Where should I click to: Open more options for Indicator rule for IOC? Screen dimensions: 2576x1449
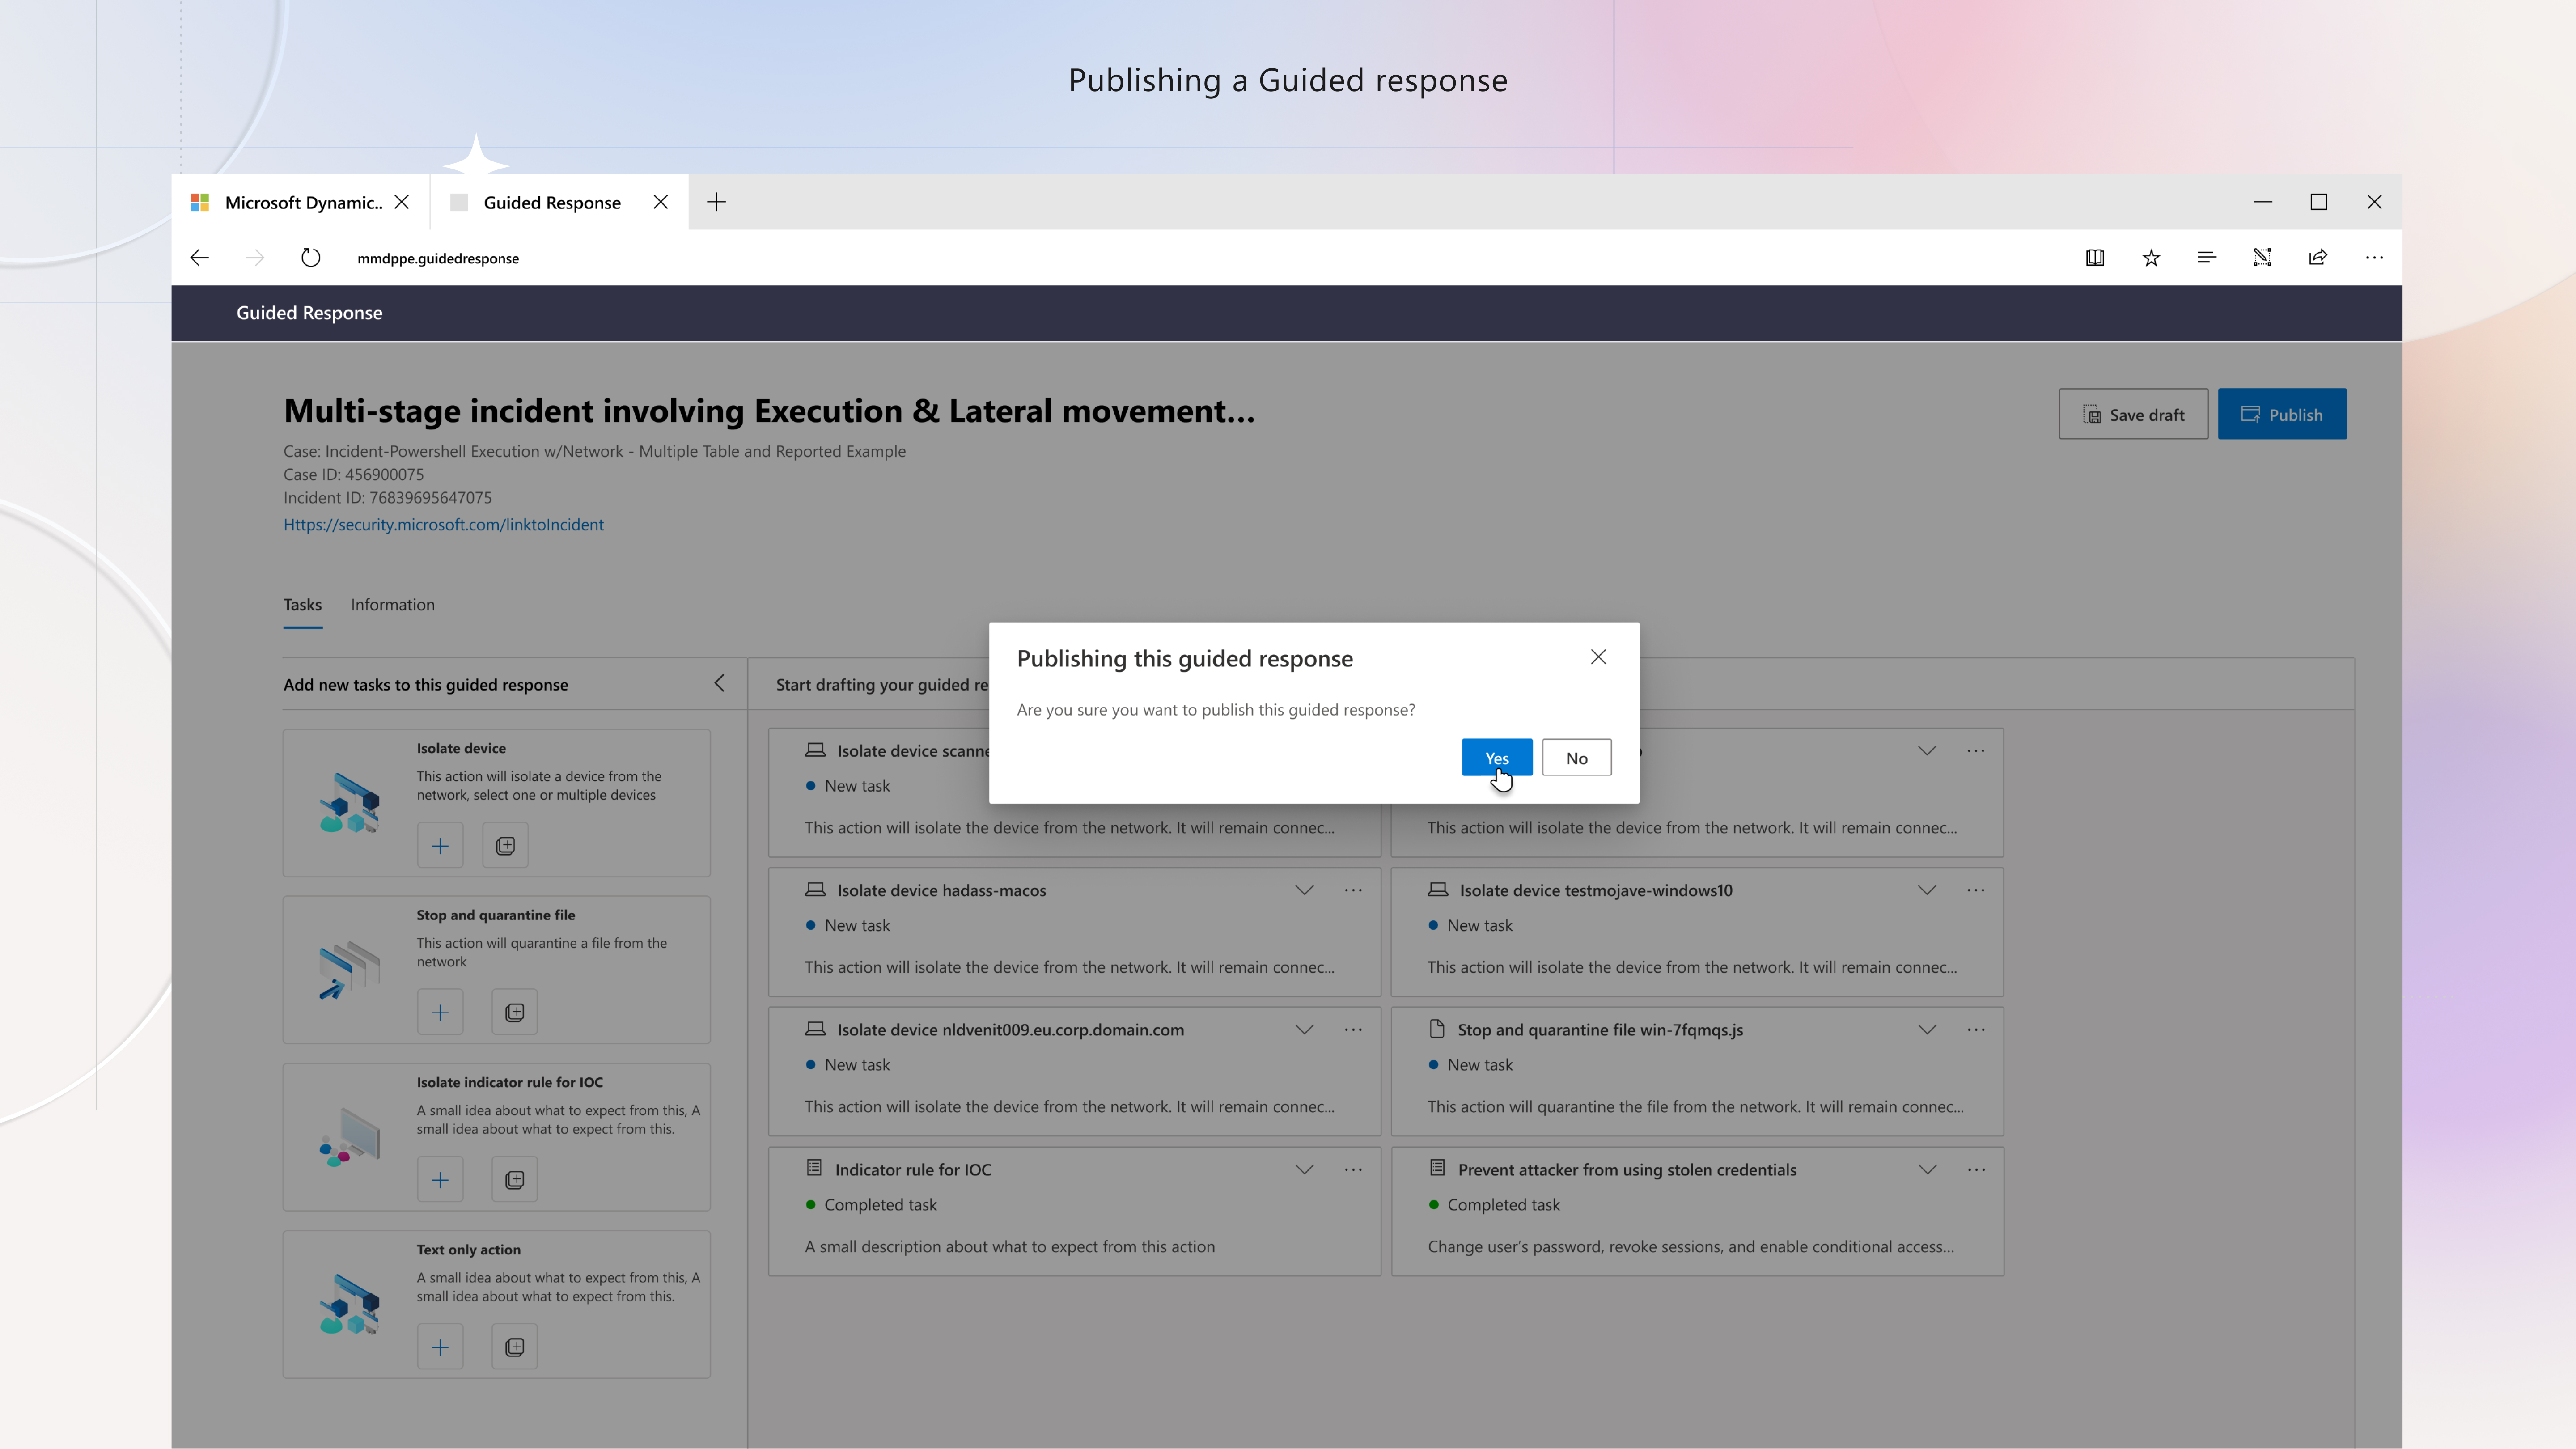tap(1353, 1169)
